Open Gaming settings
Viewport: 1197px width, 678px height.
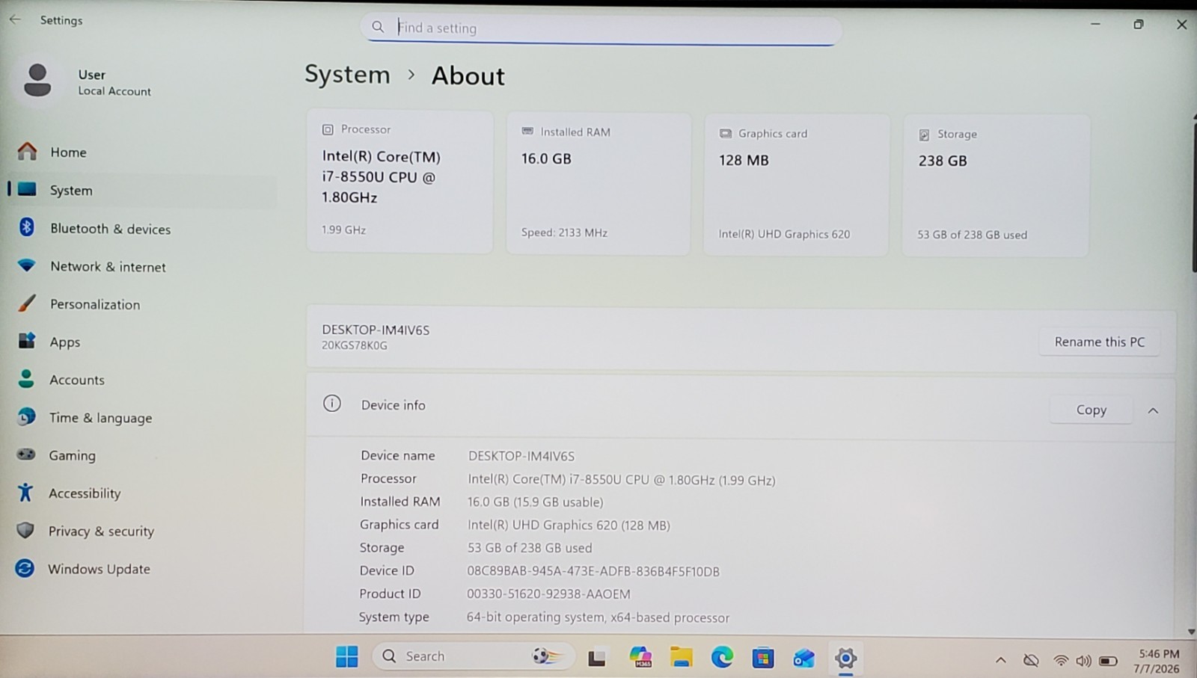click(142, 455)
